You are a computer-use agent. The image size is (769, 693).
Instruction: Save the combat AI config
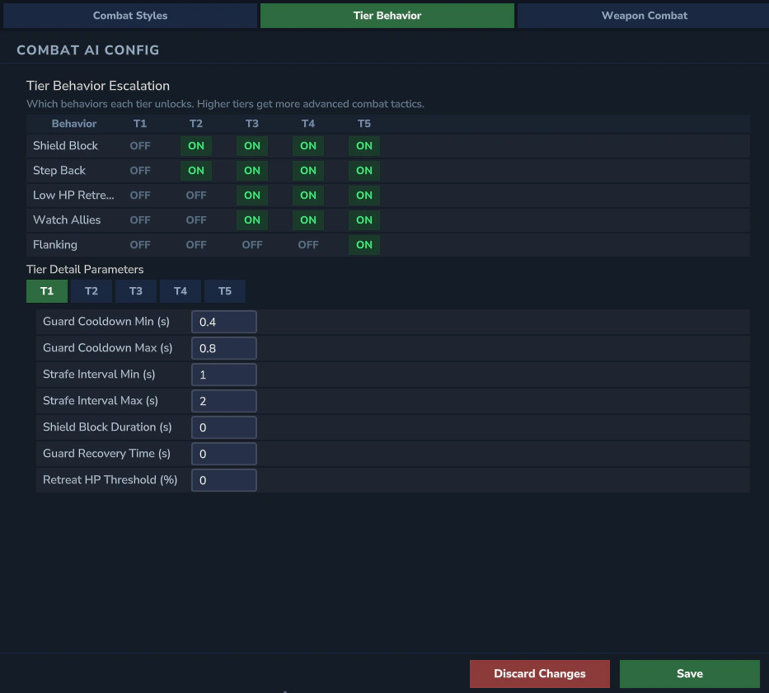pos(689,673)
